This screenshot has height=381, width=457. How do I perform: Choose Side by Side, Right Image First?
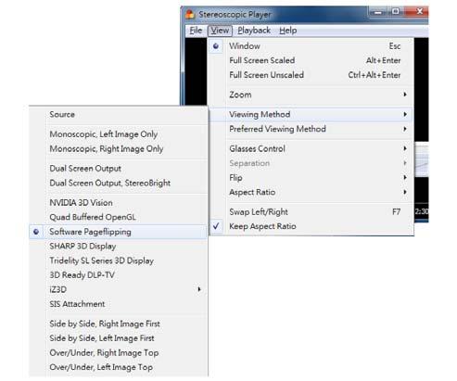click(x=119, y=324)
